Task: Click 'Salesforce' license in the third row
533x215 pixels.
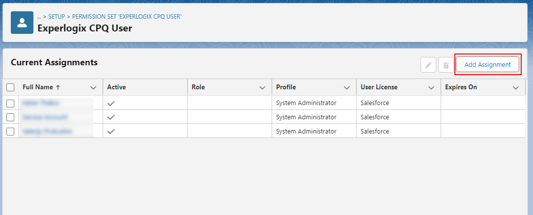Action: click(x=375, y=131)
